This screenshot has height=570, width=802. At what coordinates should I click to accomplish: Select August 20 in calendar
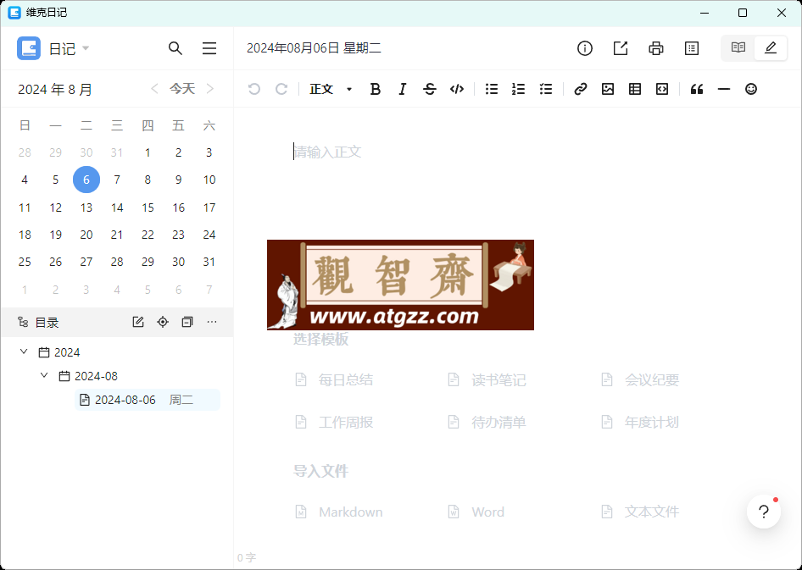click(x=86, y=235)
